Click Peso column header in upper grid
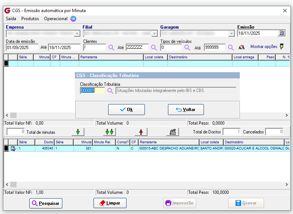 point(267,57)
